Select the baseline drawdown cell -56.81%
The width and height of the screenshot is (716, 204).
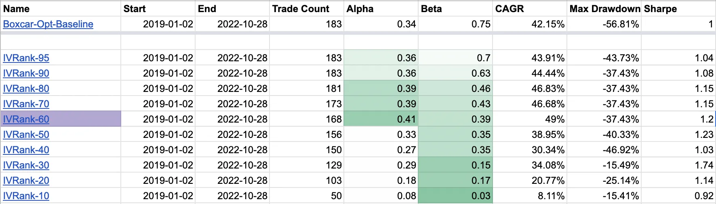pyautogui.click(x=604, y=24)
